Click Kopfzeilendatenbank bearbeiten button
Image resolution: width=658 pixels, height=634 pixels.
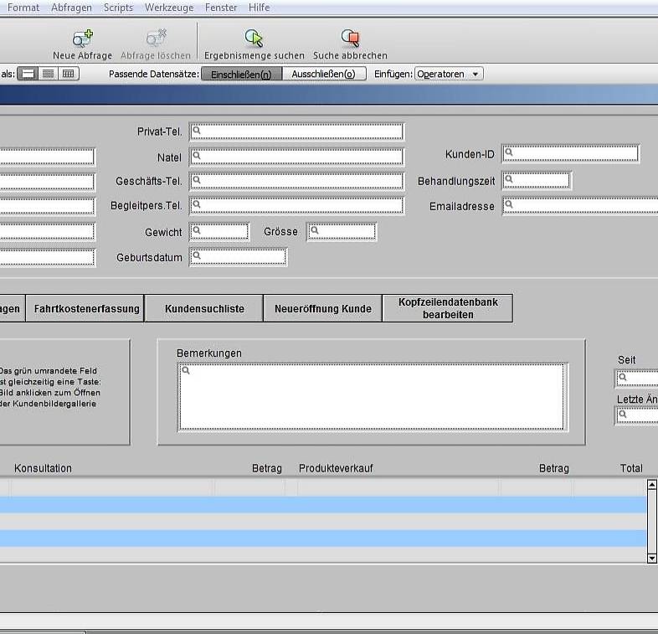click(x=448, y=308)
